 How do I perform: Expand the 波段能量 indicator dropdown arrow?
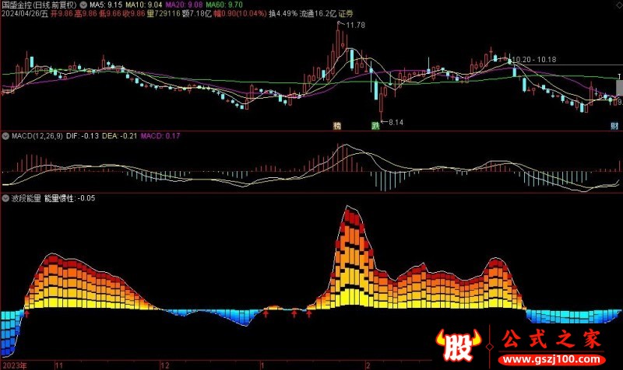click(x=6, y=198)
